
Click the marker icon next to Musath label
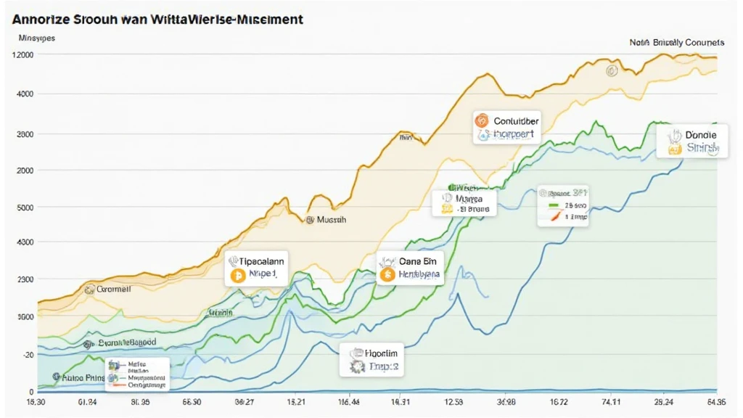point(310,218)
